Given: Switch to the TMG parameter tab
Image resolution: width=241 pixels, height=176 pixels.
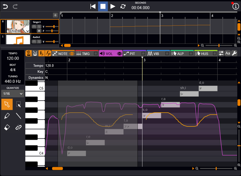Looking at the screenshot, I should coord(83,54).
